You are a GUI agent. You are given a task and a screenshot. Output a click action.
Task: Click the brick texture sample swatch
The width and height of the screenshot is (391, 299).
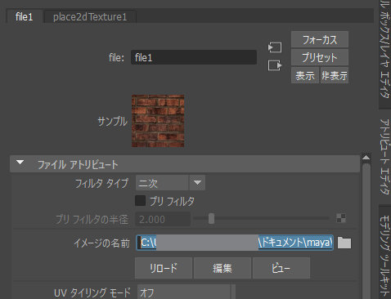point(158,121)
